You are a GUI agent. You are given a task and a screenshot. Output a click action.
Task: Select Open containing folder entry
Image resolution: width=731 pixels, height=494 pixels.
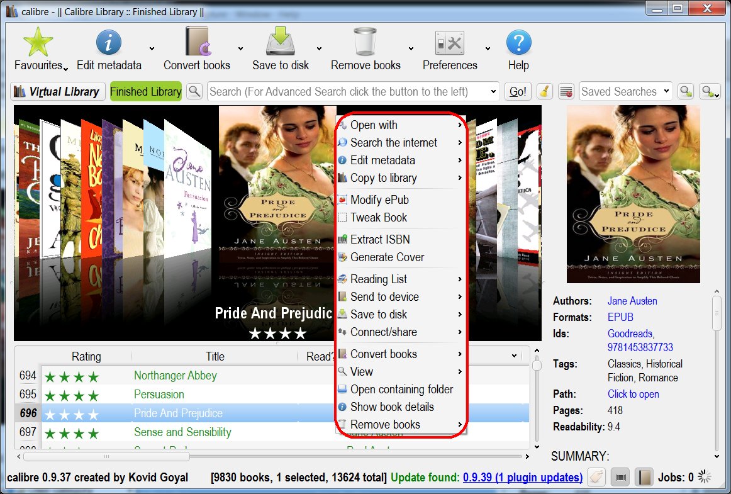(401, 390)
